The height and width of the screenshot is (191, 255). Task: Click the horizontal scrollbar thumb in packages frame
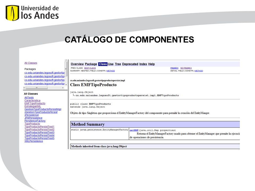point(37,88)
